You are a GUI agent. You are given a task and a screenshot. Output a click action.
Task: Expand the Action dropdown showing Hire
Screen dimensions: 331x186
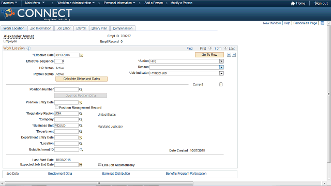click(221, 61)
